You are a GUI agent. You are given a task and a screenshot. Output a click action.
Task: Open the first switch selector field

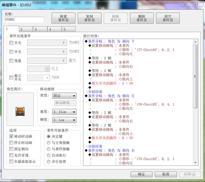47,43
